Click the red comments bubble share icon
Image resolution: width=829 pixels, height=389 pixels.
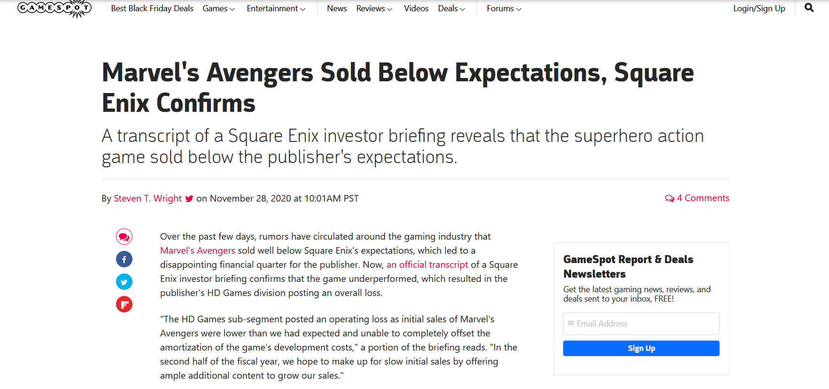124,237
